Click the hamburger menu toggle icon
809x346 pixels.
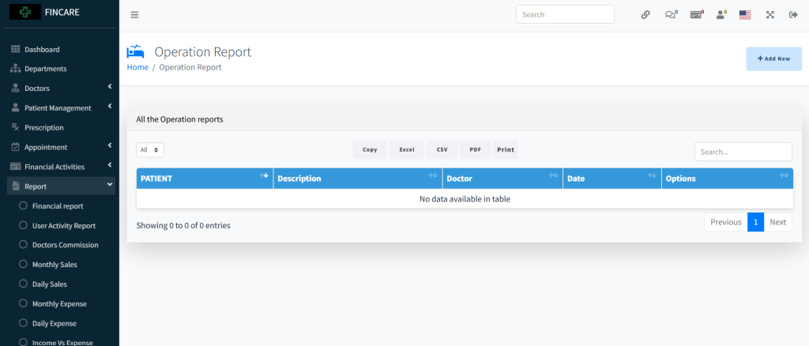[x=134, y=15]
